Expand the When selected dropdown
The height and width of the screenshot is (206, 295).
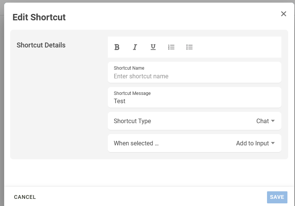click(x=194, y=143)
